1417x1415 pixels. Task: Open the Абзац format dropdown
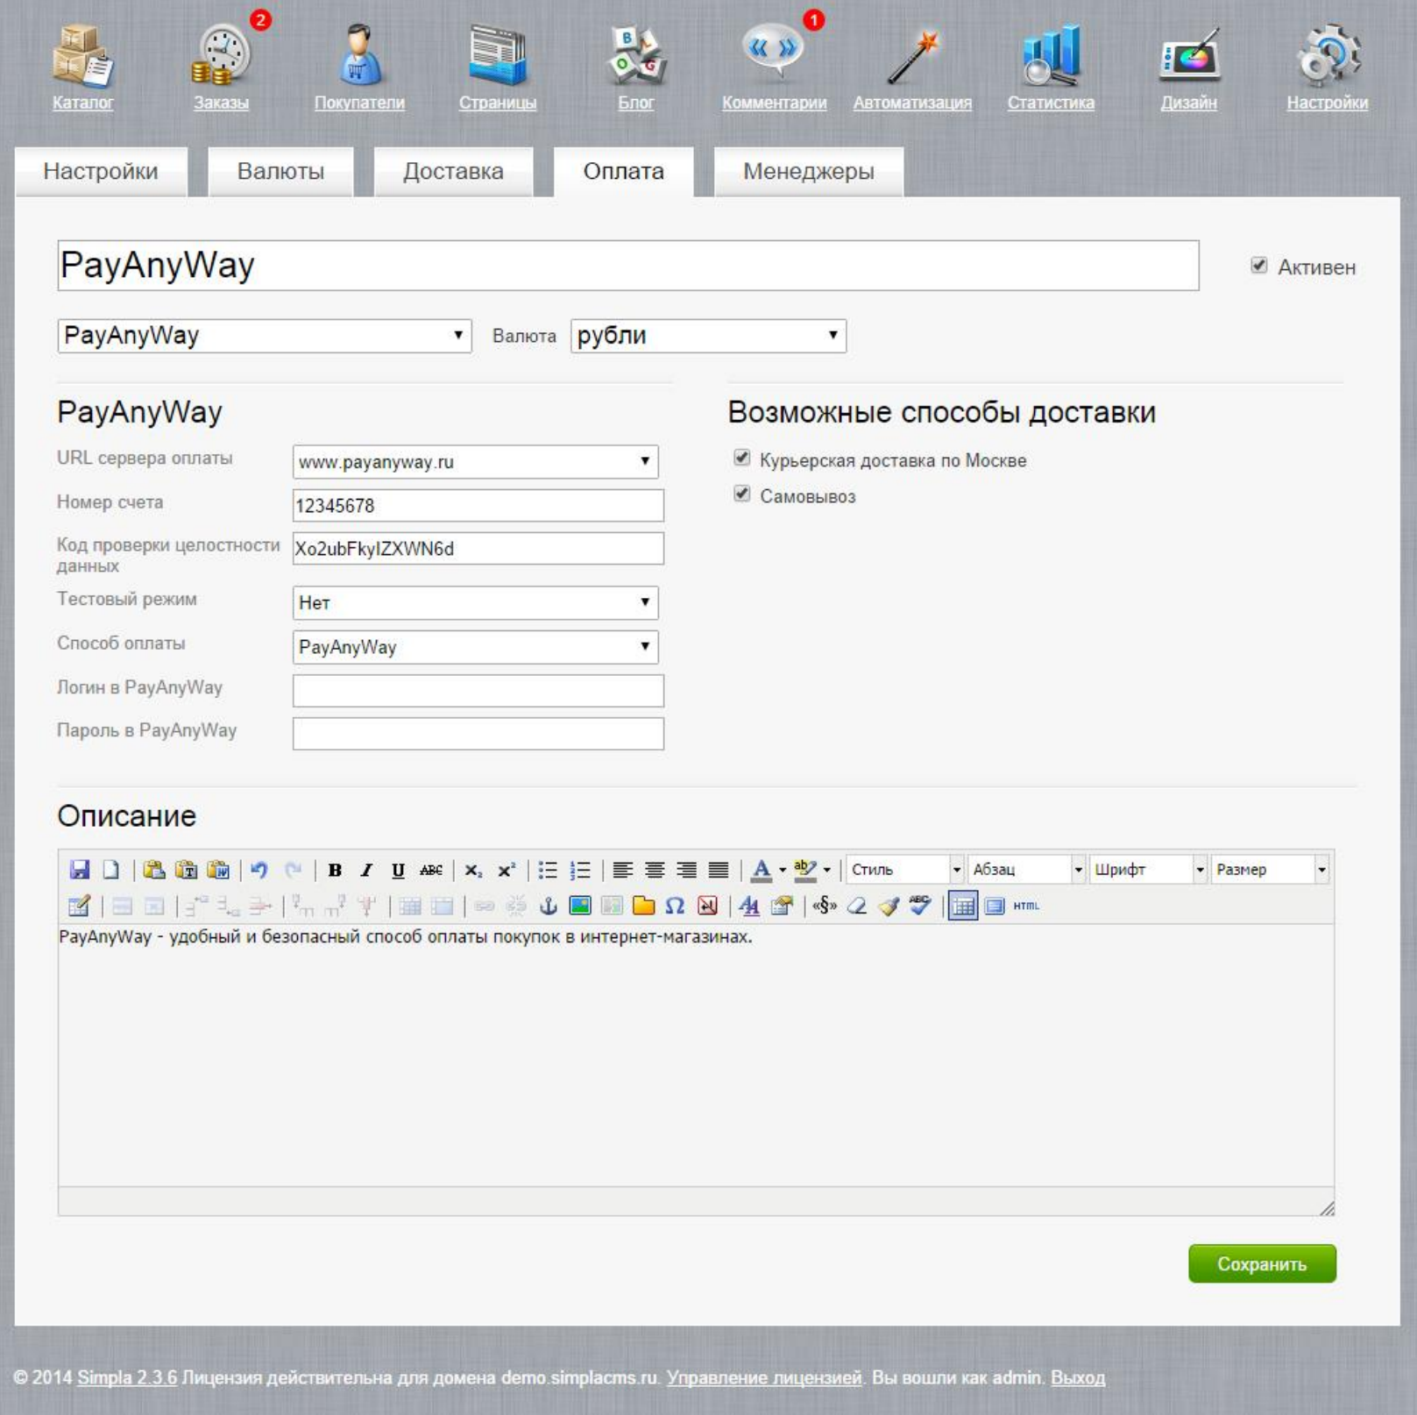[1026, 870]
